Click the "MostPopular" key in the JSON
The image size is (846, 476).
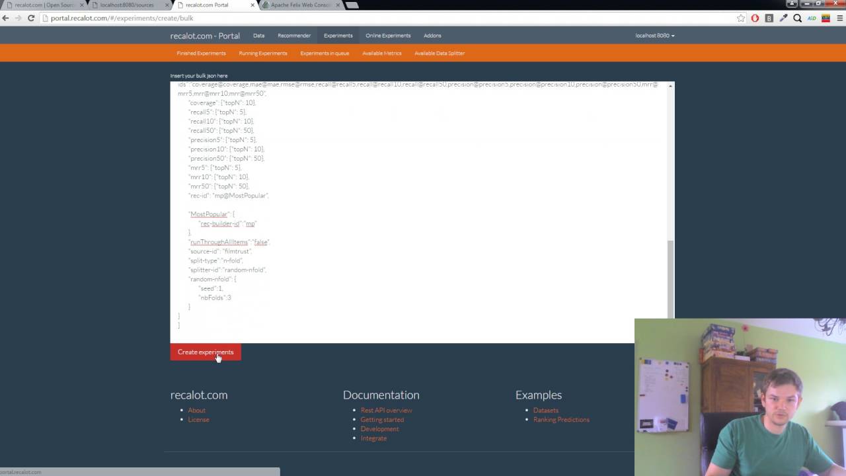tap(209, 214)
